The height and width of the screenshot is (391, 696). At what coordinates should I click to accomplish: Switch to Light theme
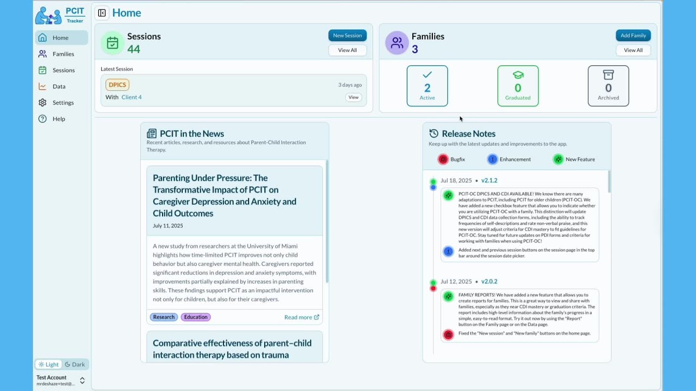pos(48,364)
